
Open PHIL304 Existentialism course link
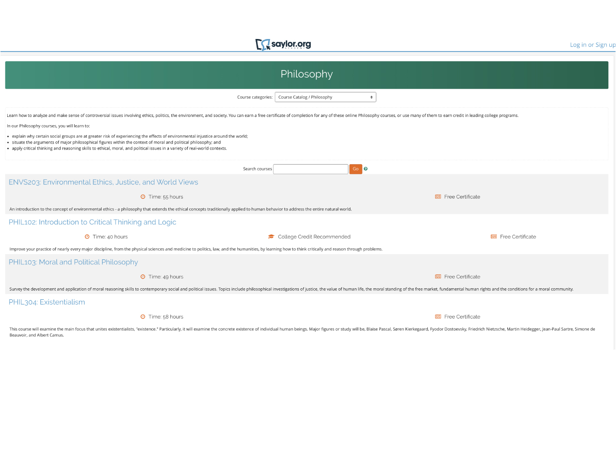(47, 302)
